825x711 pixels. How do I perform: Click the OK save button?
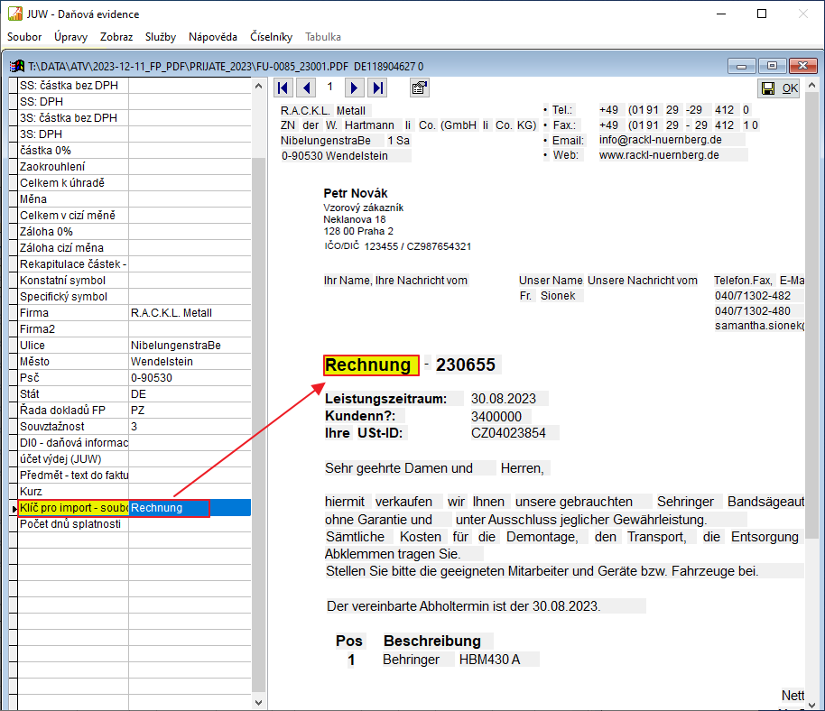coord(779,88)
